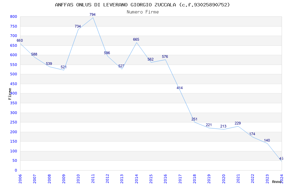Click the 665 data label
The image size is (285, 185).
tap(136, 39)
